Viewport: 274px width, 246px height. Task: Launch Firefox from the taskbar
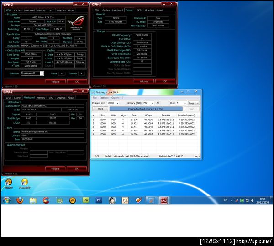pyautogui.click(x=20, y=200)
